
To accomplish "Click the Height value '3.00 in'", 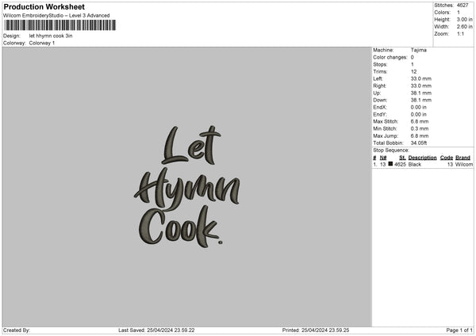I will [x=464, y=19].
